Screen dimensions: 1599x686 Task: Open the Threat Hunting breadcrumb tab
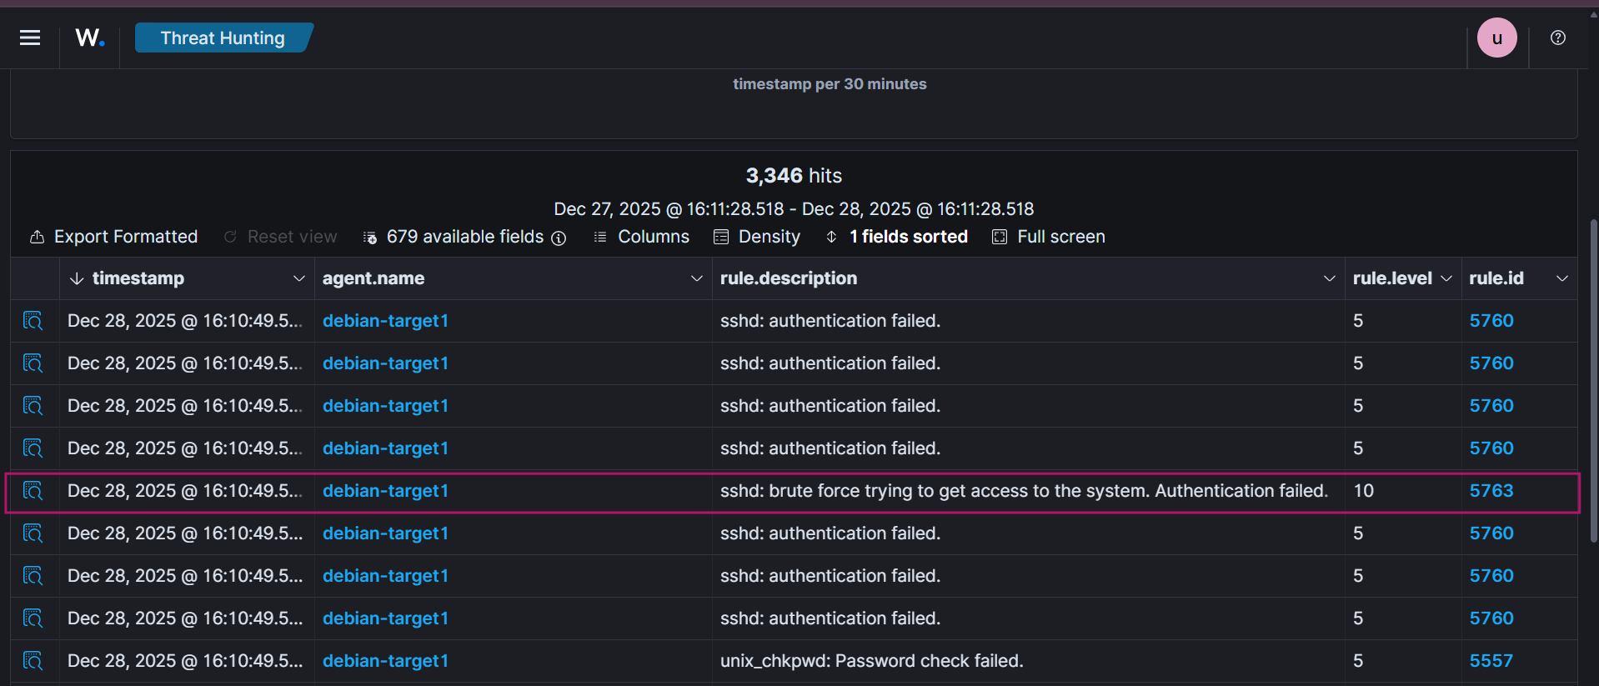[x=223, y=38]
